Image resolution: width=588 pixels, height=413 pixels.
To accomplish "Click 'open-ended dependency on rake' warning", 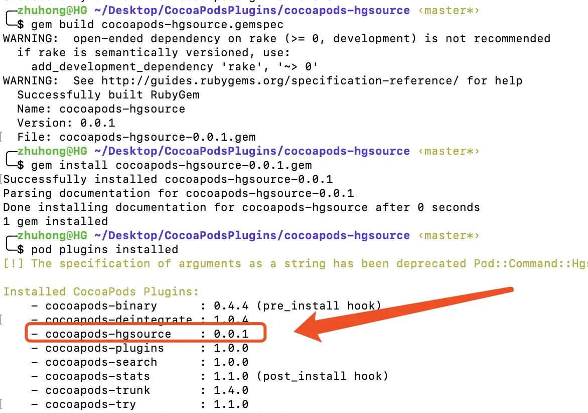I will (x=277, y=39).
